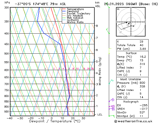Click the Most Unstable theta-e value 328
This screenshot has width=160, height=123.
click(142, 86)
